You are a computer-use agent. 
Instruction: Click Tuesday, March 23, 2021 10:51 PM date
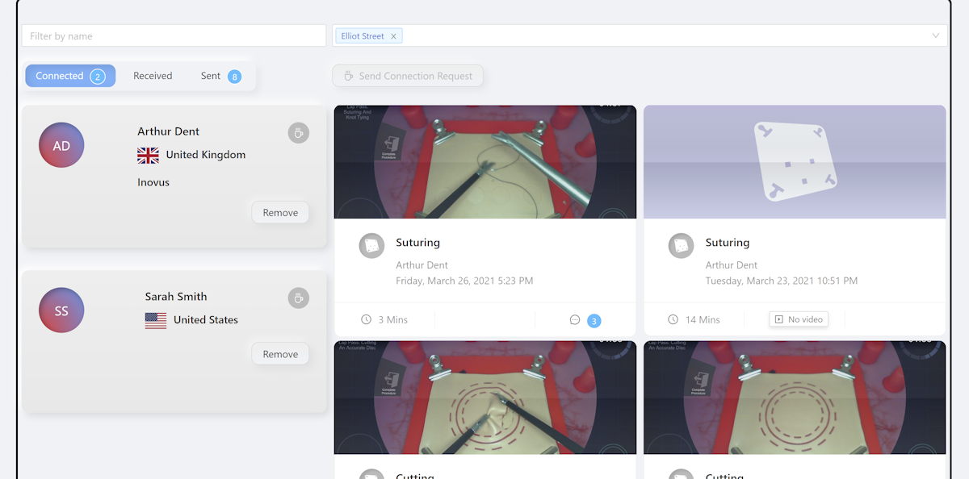(x=782, y=281)
